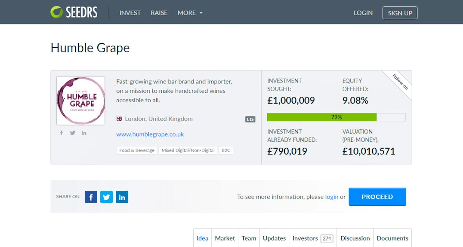Visit www.humblegrape.co.uk link
Screen dimensions: 463x247
[150, 134]
